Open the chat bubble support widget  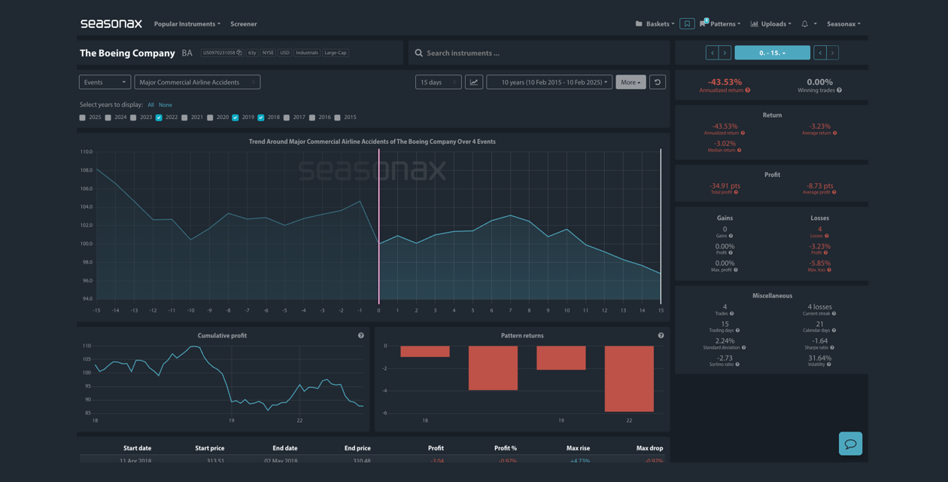coord(850,444)
